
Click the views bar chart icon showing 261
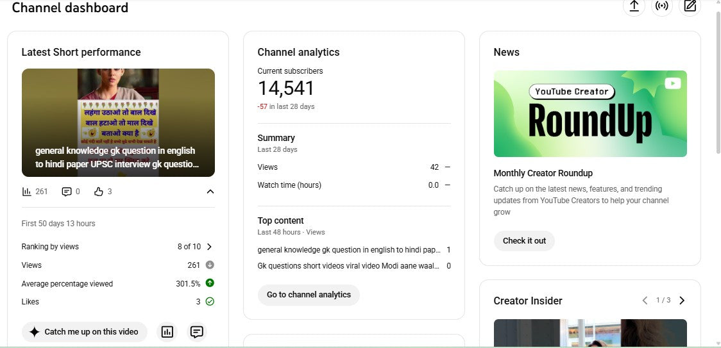click(x=27, y=192)
